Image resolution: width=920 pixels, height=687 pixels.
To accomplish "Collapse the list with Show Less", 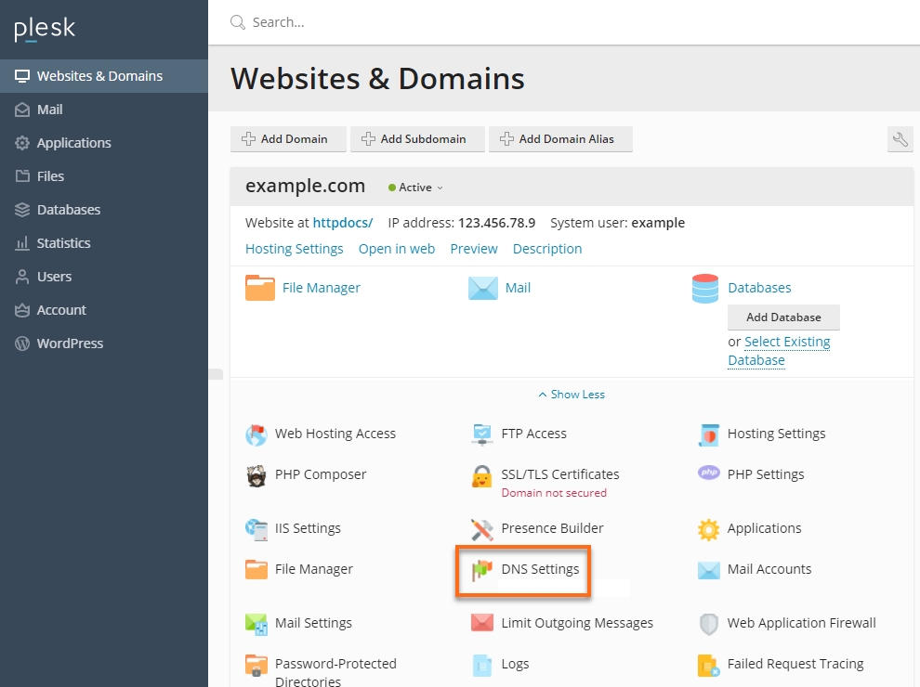I will (x=571, y=395).
